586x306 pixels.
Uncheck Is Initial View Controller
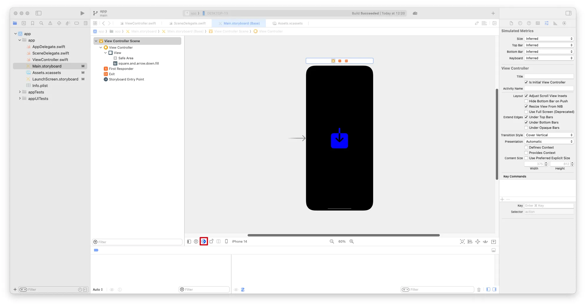coord(526,82)
